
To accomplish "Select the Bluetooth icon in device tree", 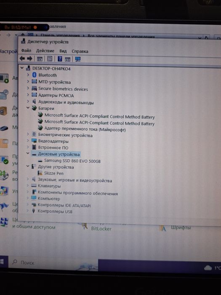I will 34,75.
